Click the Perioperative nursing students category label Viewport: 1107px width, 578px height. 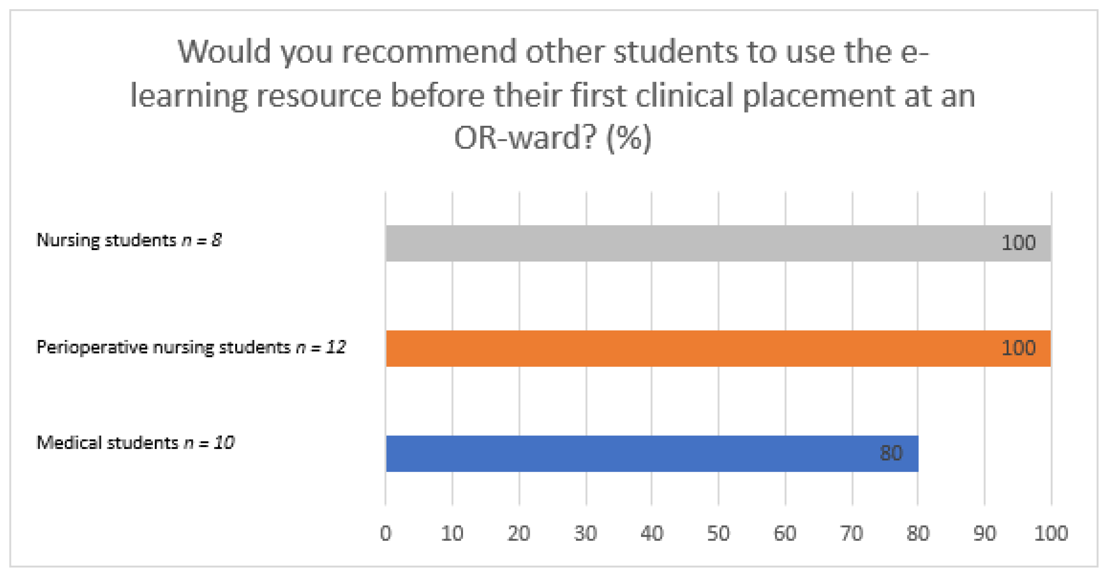[x=191, y=347]
